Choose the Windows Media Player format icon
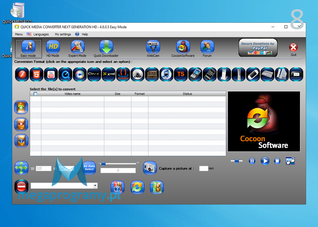Screen dimensions: 318x227 point(80,74)
